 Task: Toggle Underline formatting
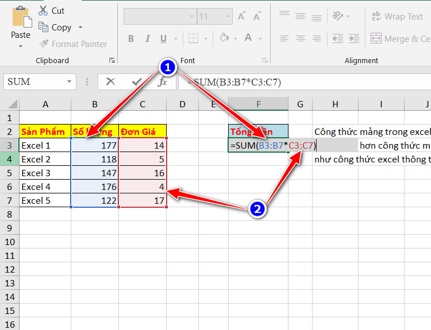(x=163, y=38)
